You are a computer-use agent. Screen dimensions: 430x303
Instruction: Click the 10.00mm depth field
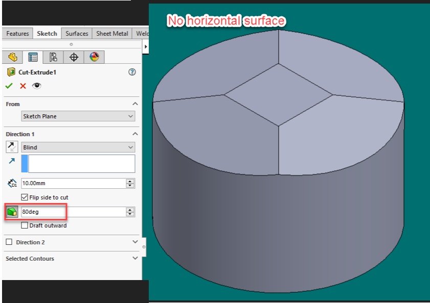coord(74,183)
